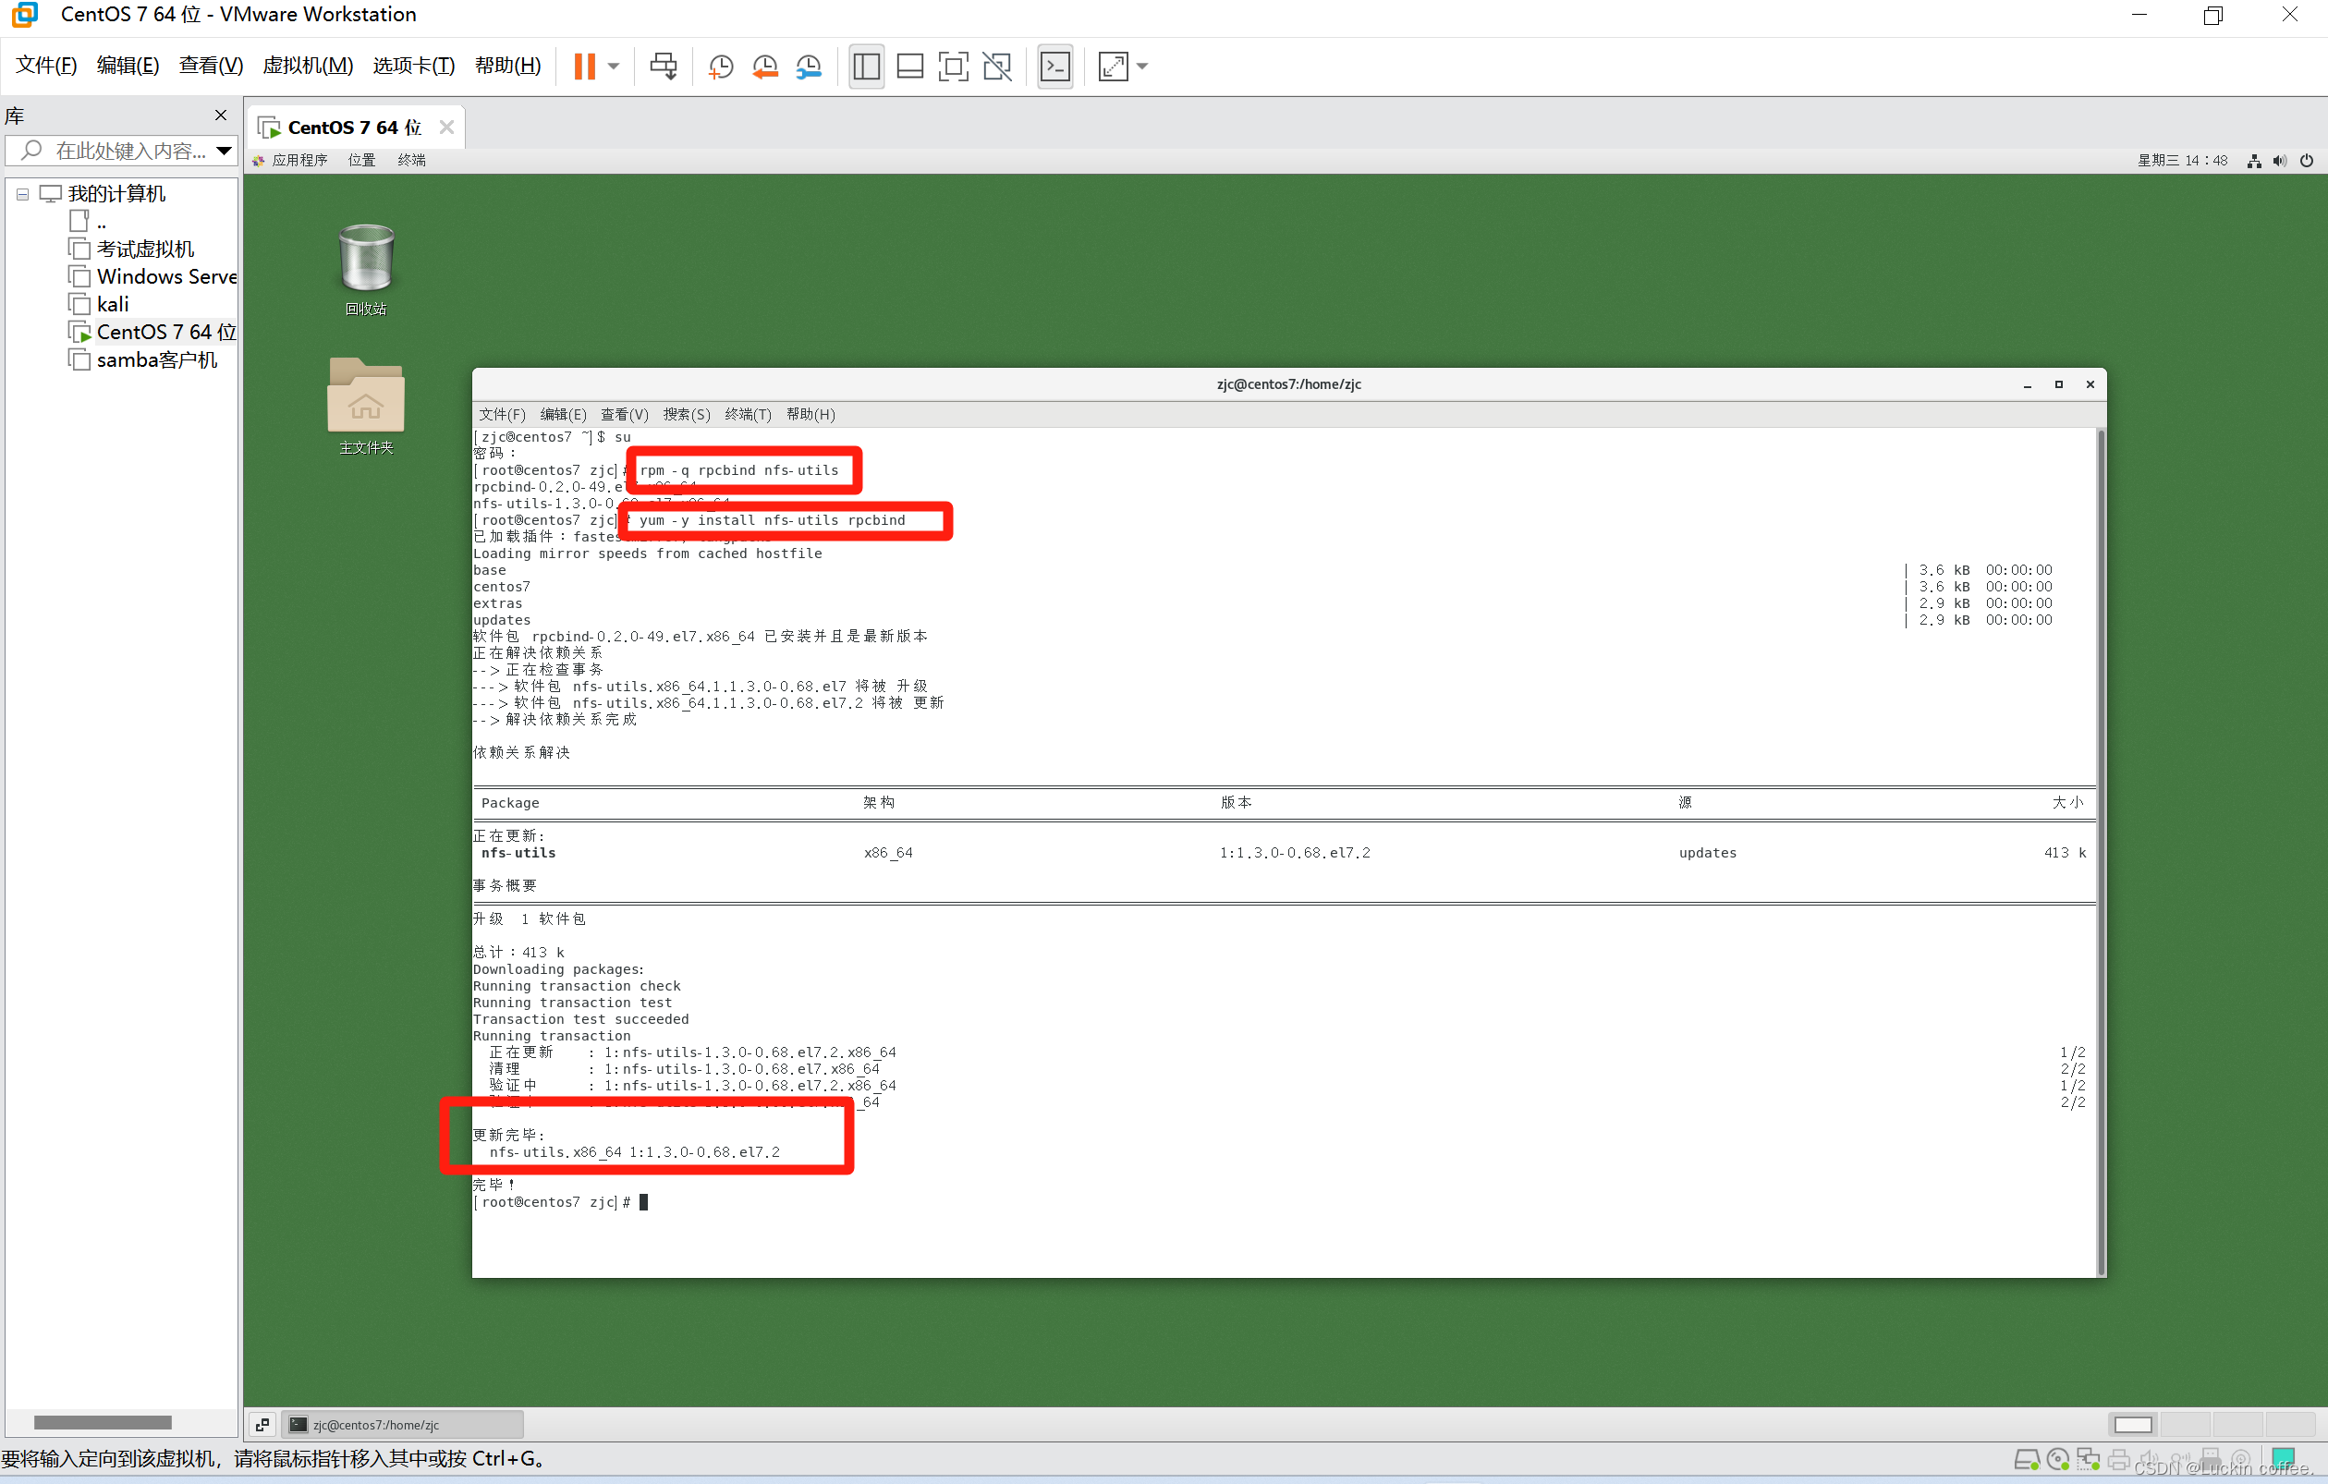Screen dimensions: 2328x1484
Task: Open the 虚拟机(M) menu
Action: [x=308, y=65]
